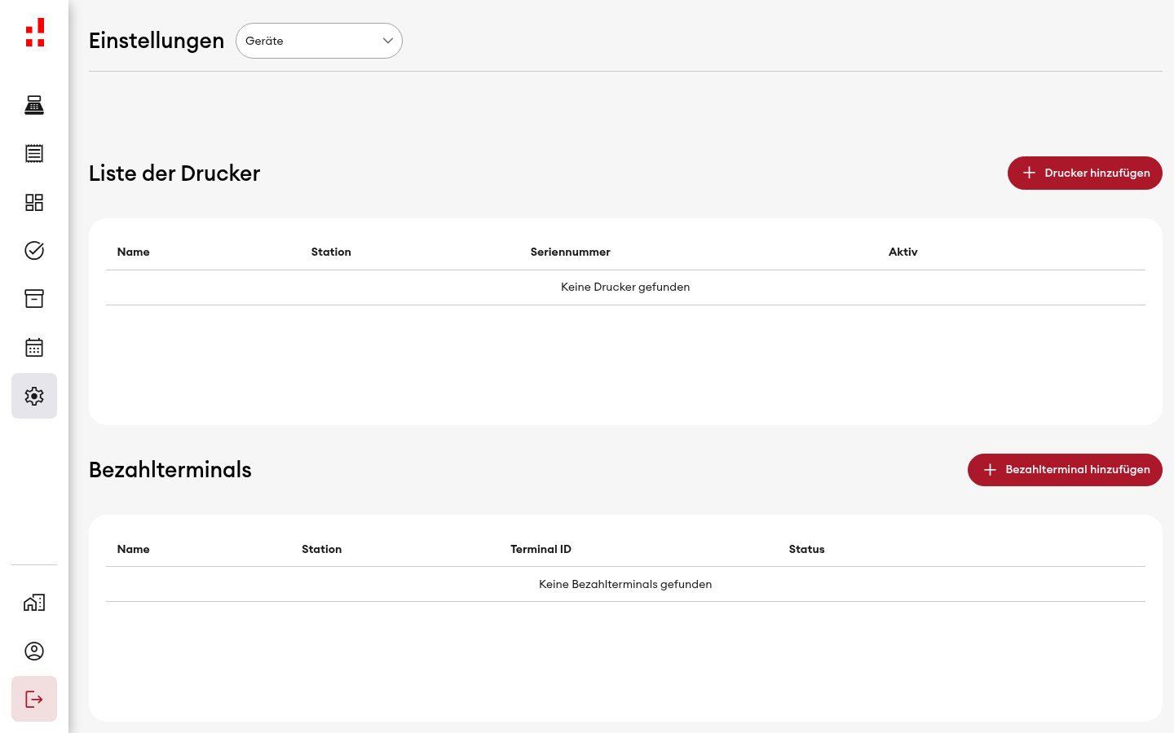Click the logout icon in sidebar

(x=34, y=699)
